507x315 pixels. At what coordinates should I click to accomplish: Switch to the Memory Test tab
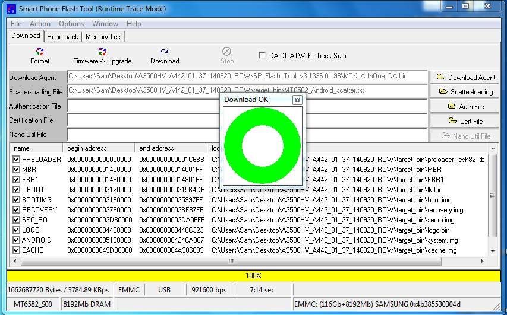tap(103, 37)
